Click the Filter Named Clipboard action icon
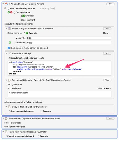Viewport: 119px width, 141px height. (6, 118)
